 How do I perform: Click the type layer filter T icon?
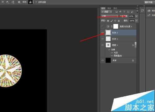click(x=124, y=12)
